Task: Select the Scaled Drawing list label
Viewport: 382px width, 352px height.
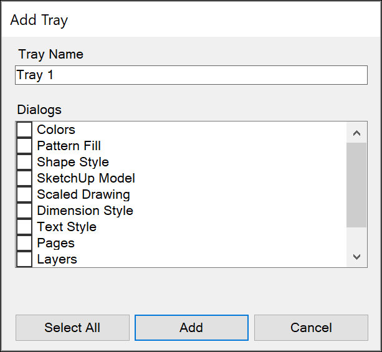Action: (x=83, y=194)
